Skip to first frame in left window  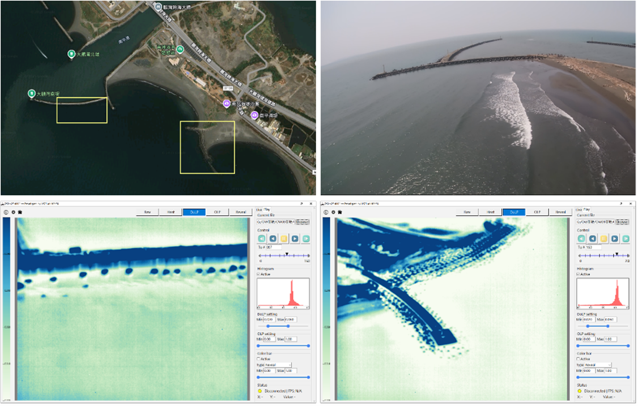[261, 239]
